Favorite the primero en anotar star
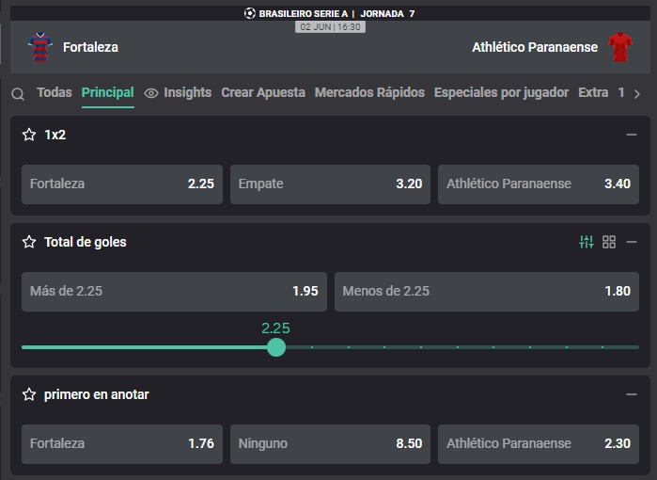This screenshot has height=480, width=657. (x=29, y=394)
